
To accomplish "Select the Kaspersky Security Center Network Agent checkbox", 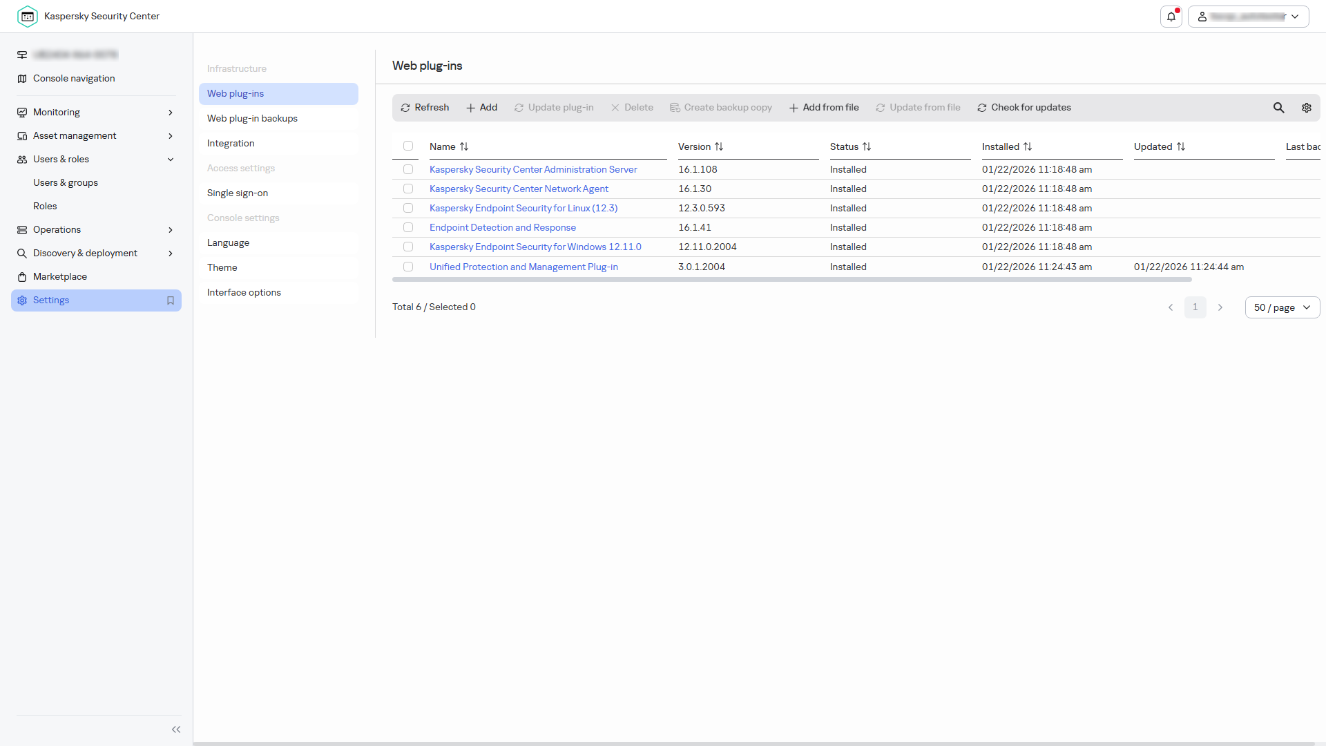I will pos(408,189).
